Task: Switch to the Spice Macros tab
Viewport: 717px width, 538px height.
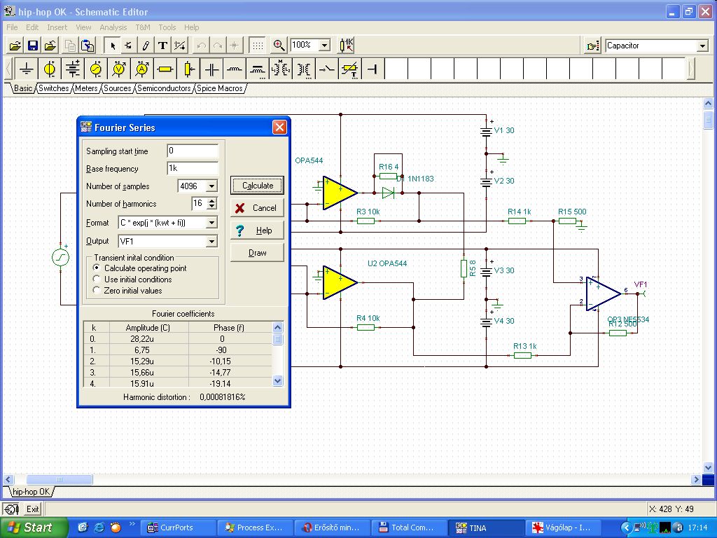Action: pos(219,88)
